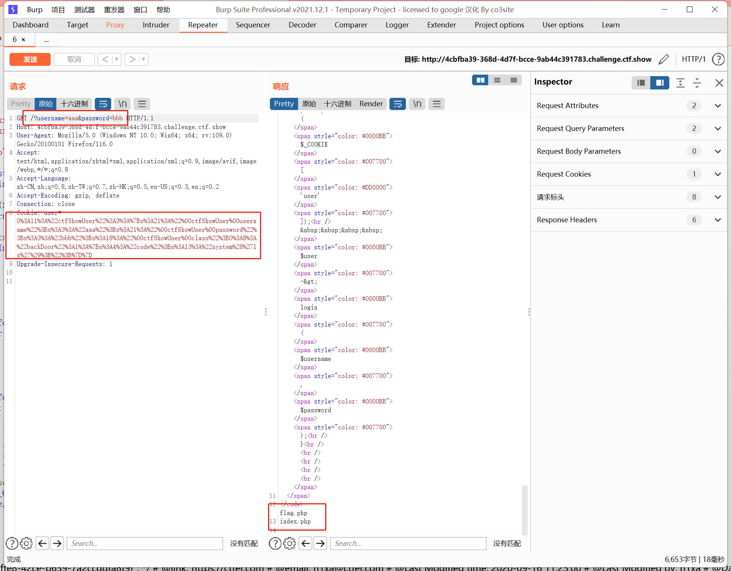
Task: Open request search settings gear
Action: 26,544
